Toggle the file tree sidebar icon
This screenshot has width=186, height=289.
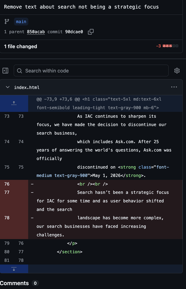point(5,71)
